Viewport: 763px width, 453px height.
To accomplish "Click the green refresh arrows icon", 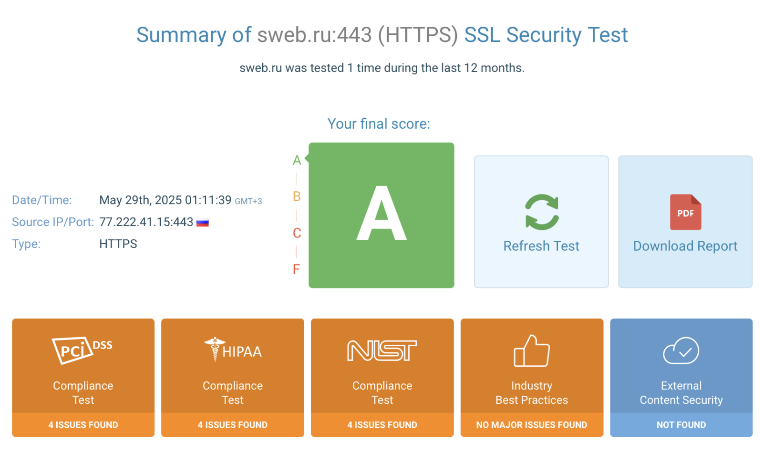I will click(541, 212).
